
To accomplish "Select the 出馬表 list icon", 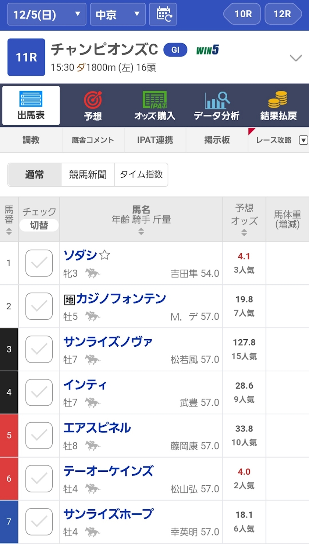I will [x=31, y=99].
